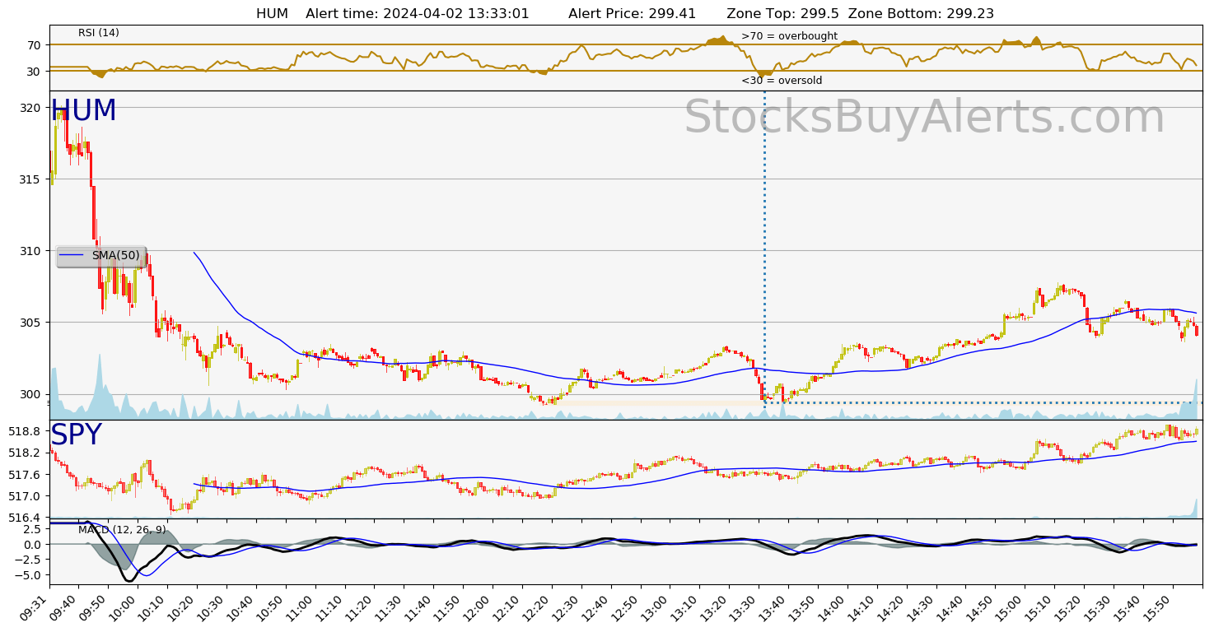Click the '<30 = oversold' annotation
This screenshot has height=632, width=1214.
pyautogui.click(x=782, y=81)
